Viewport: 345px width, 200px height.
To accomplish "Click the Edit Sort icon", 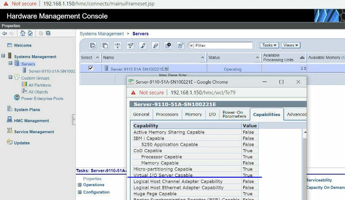I will (143, 46).
